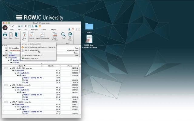Screen dimensions: 194x121
Task: Click the Export/Concatenate icon
Action: (x=42, y=36)
